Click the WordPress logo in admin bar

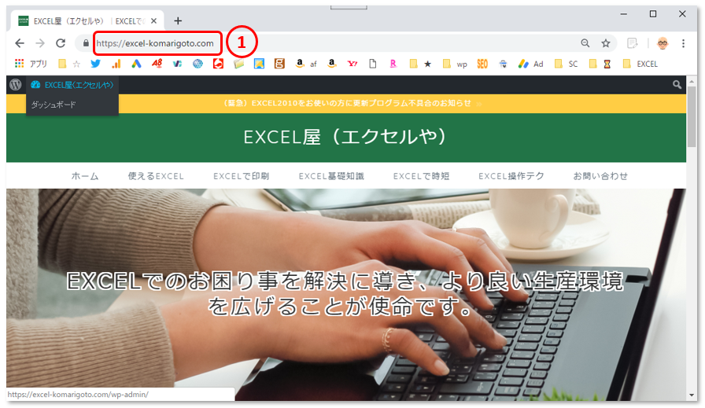coord(16,84)
